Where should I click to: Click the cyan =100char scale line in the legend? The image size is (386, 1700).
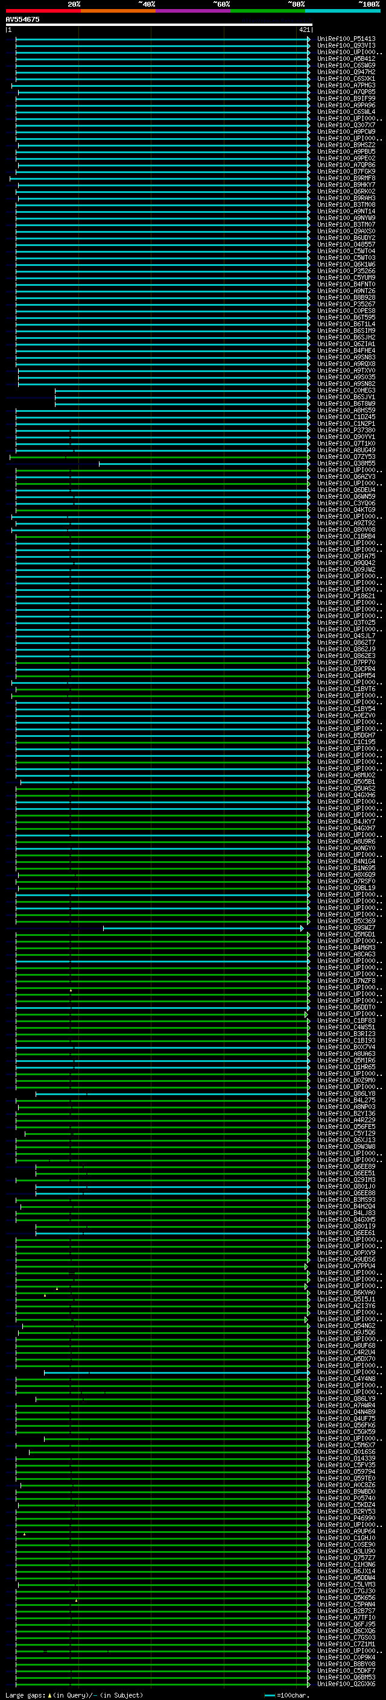(269, 1695)
